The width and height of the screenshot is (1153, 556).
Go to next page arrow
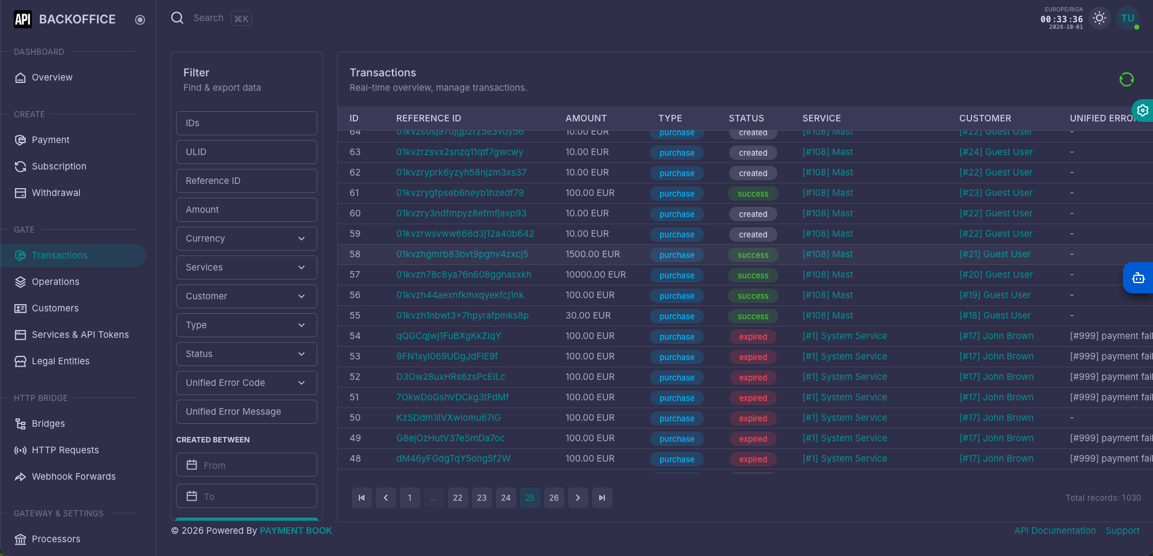click(x=578, y=498)
